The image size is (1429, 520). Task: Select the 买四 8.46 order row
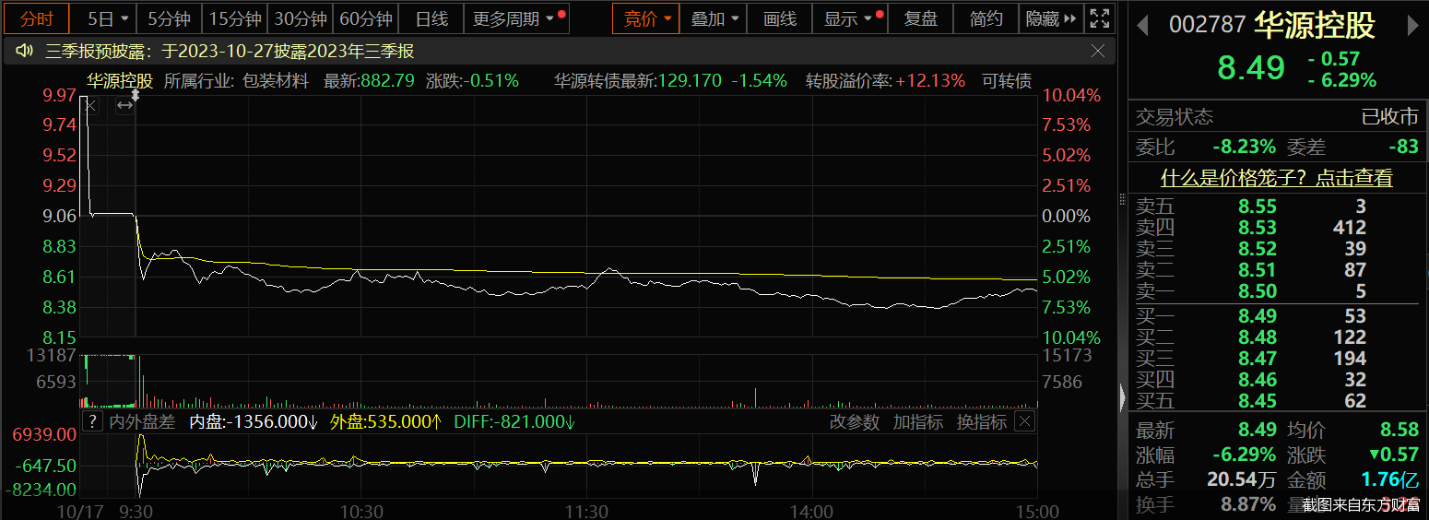1276,380
